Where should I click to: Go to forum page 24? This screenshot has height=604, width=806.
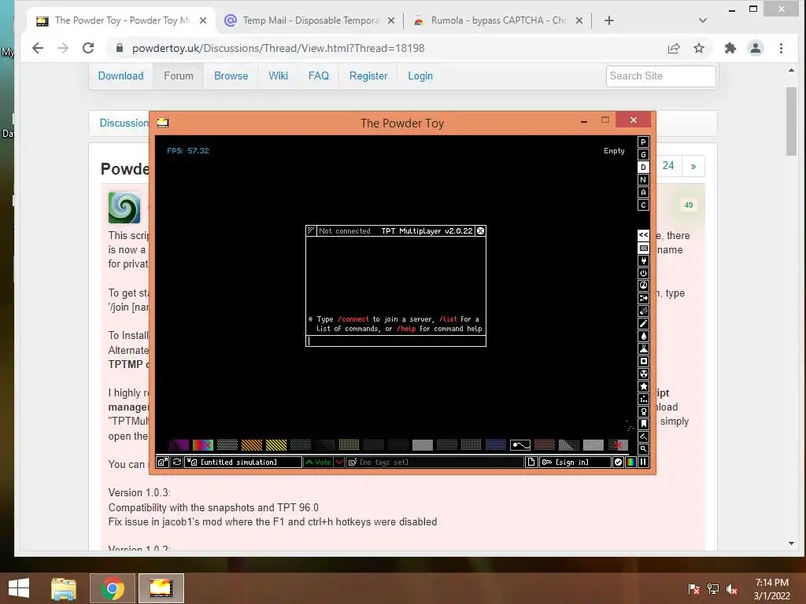(x=667, y=166)
